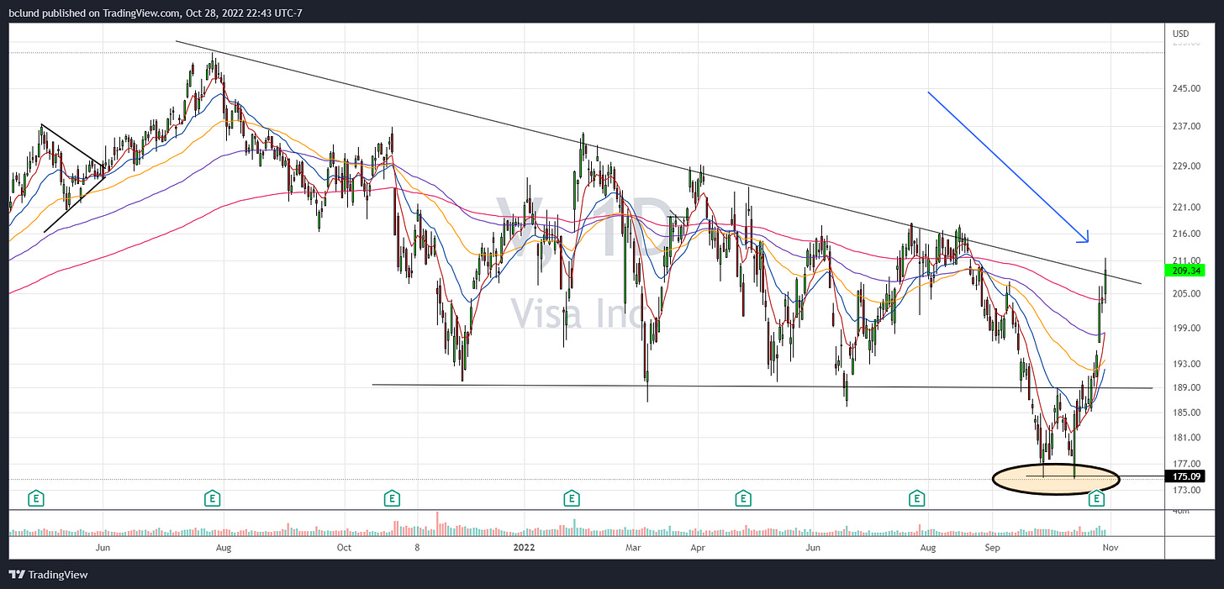Click the Mar label on the time axis
Screen dimensions: 1224x589
point(634,548)
